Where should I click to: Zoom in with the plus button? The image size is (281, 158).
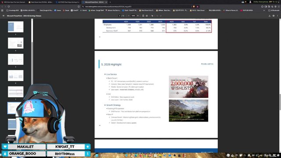(138, 16)
